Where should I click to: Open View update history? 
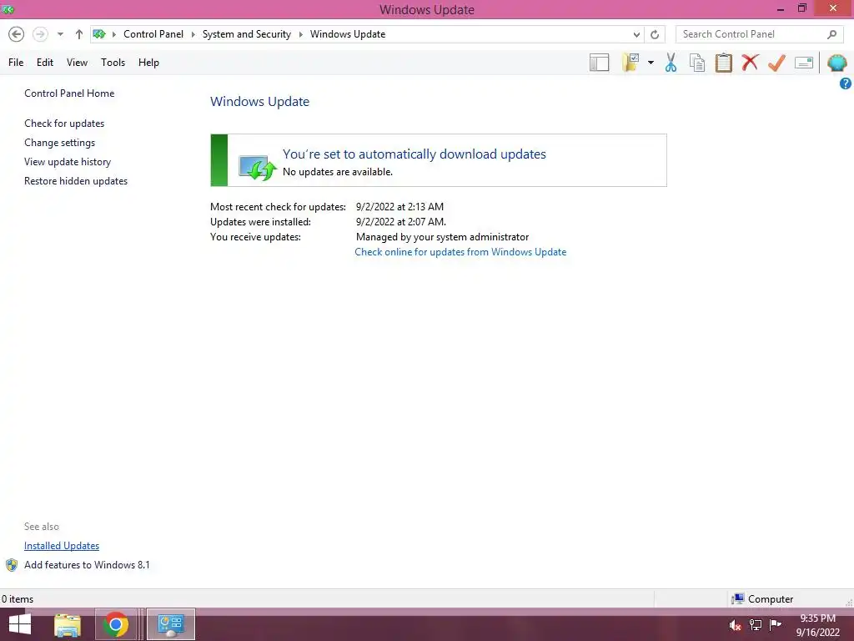click(x=68, y=162)
